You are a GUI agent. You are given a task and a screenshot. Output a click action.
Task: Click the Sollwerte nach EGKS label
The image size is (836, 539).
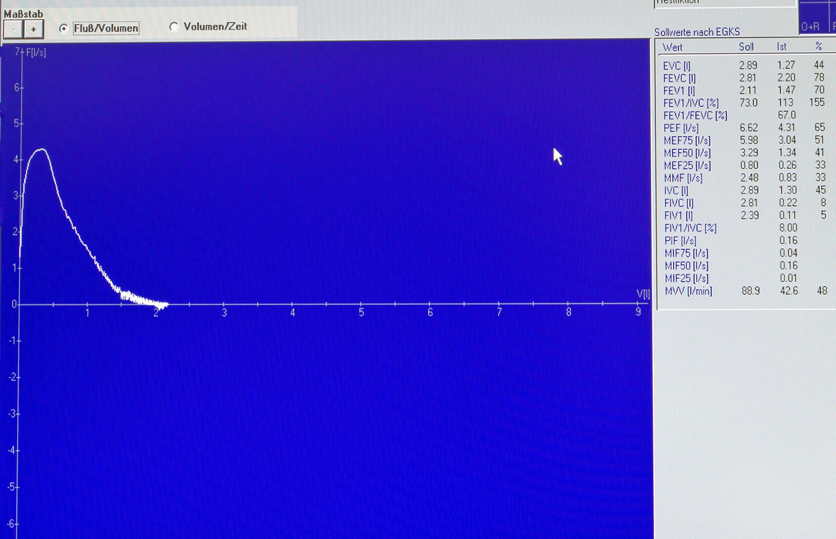click(x=697, y=32)
